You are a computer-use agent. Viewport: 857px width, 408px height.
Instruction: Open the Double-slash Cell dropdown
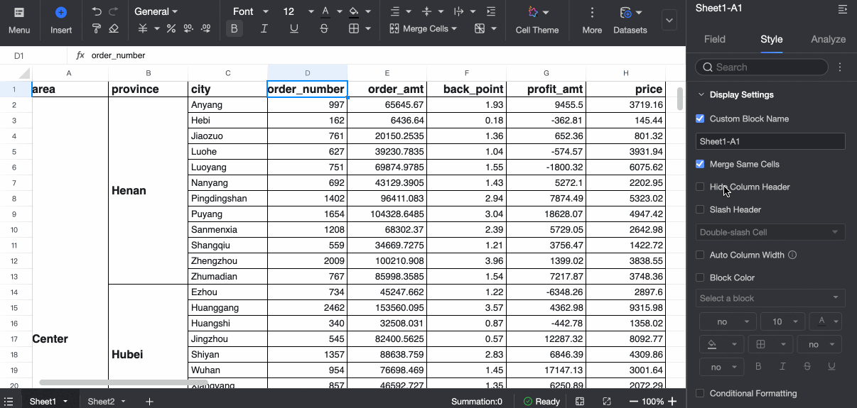click(x=770, y=232)
